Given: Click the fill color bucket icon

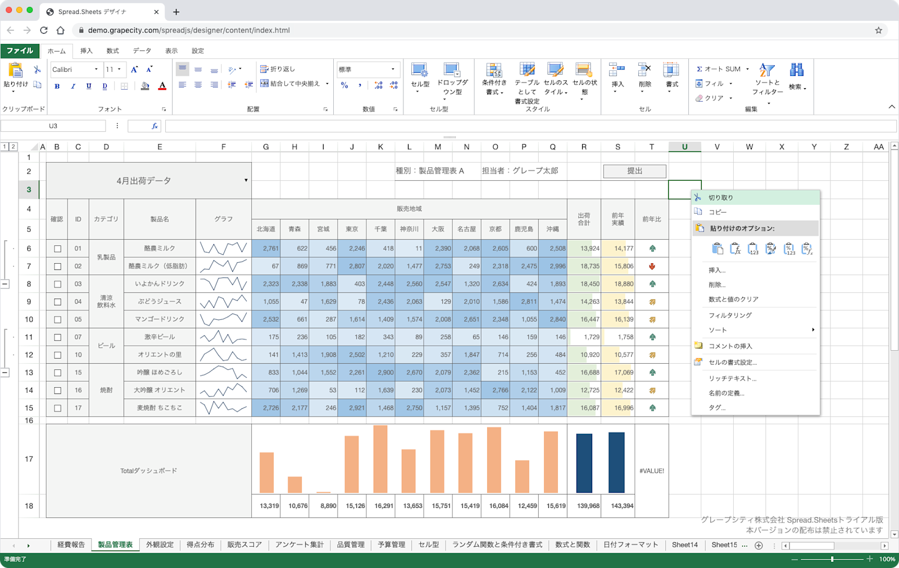Looking at the screenshot, I should pos(145,86).
